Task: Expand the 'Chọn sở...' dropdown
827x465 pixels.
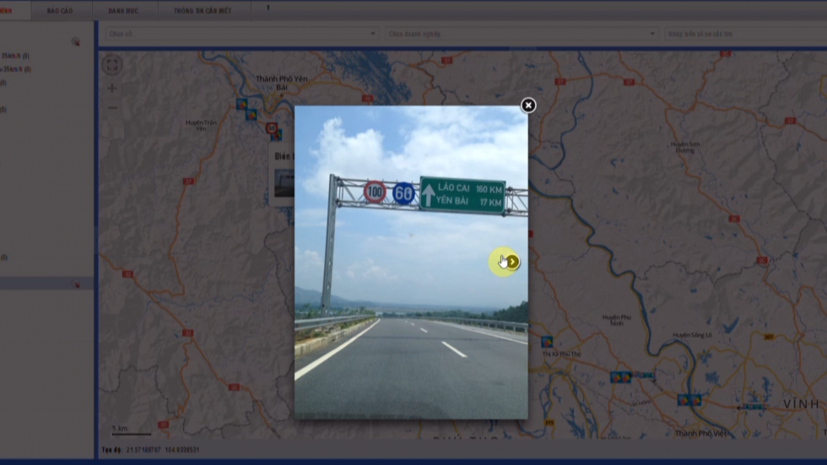Action: [x=242, y=34]
